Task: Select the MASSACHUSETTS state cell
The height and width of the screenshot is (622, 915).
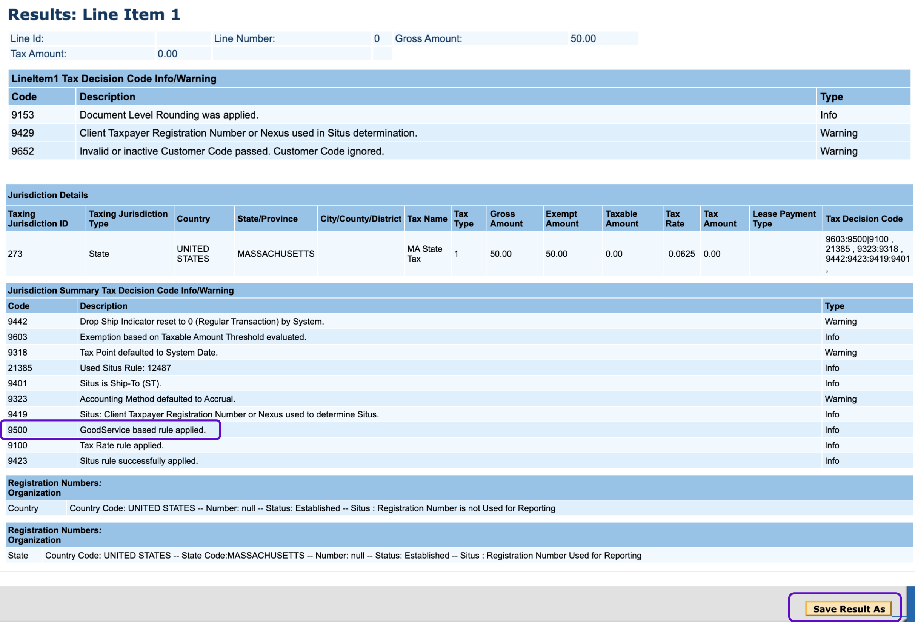Action: (275, 254)
